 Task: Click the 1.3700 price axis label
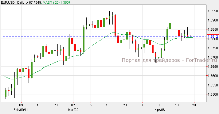[213, 57]
